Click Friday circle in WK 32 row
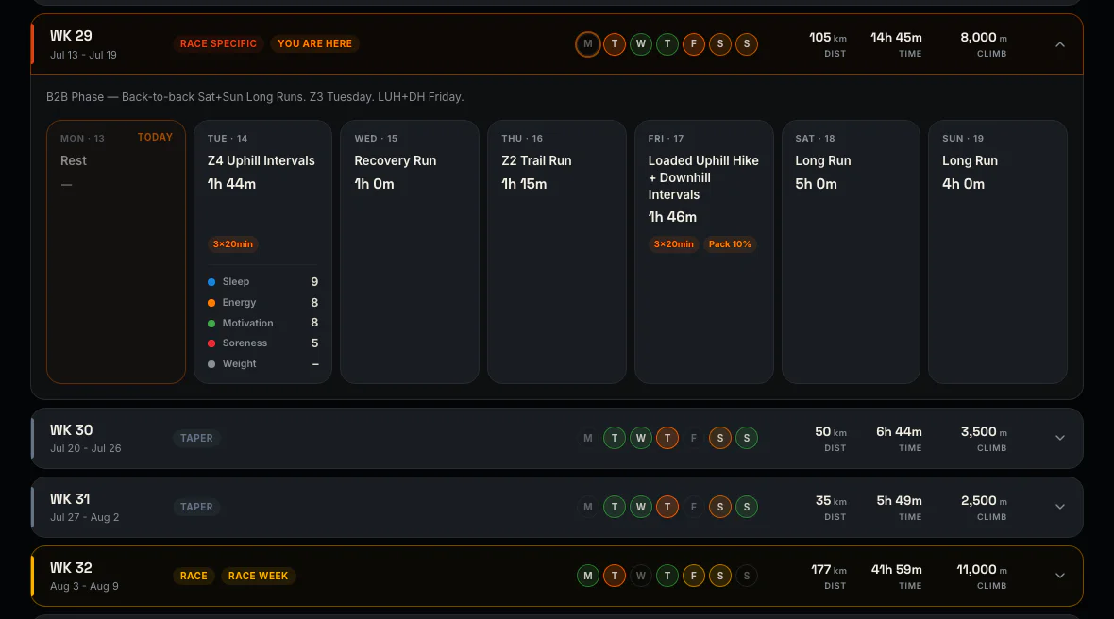Viewport: 1114px width, 619px height. (x=693, y=576)
